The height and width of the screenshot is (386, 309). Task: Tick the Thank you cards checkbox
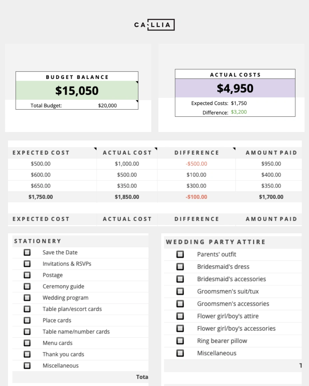27,354
